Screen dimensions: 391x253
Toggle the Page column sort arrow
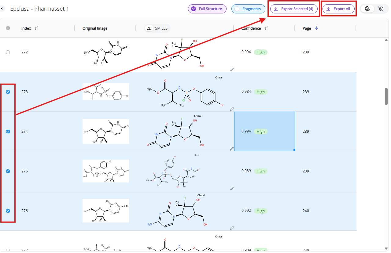(316, 28)
